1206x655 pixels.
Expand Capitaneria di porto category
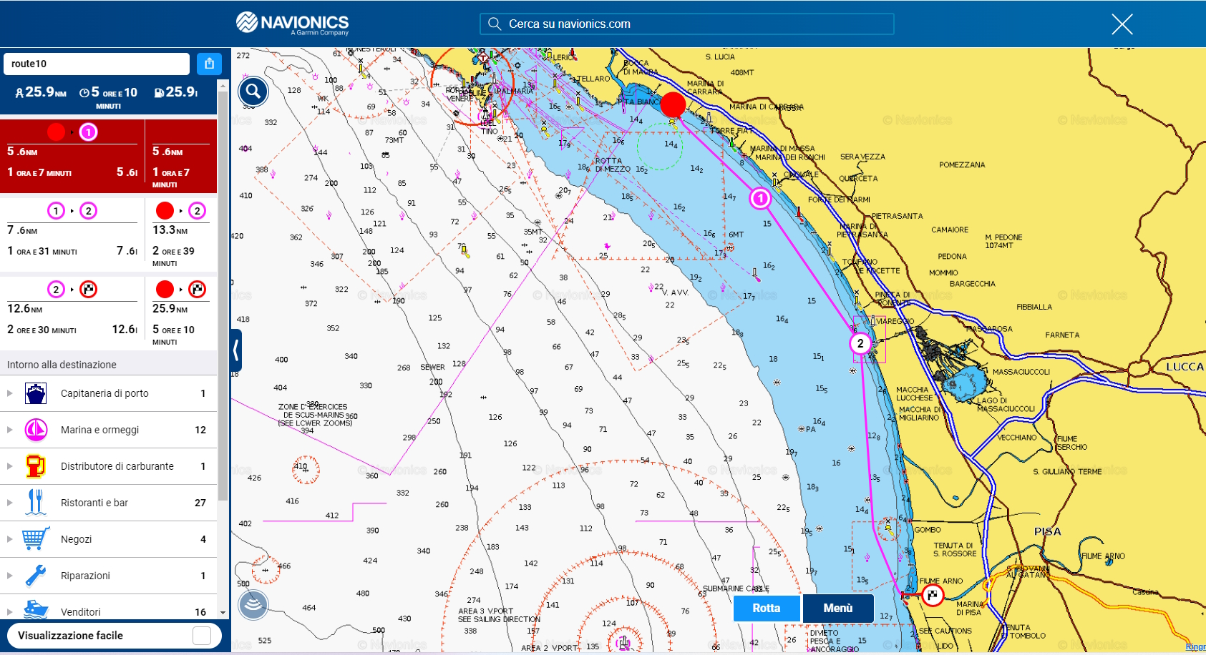click(9, 393)
